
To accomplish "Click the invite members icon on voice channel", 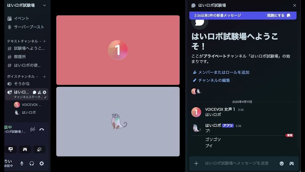I will [x=39, y=92].
